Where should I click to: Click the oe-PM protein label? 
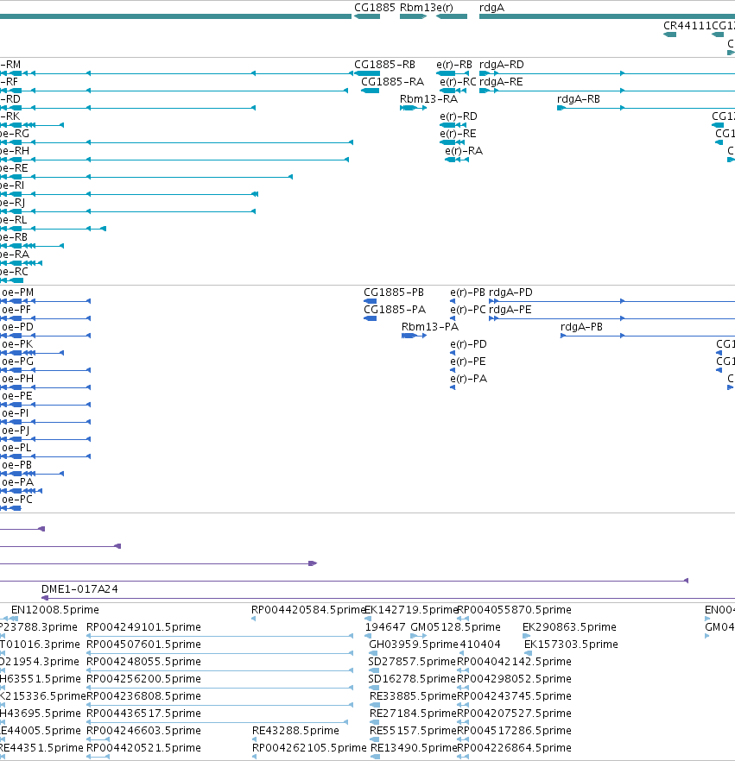point(17,292)
